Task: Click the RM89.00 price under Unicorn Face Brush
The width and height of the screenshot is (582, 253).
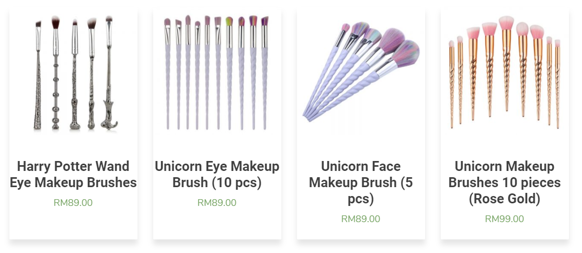Action: [361, 219]
